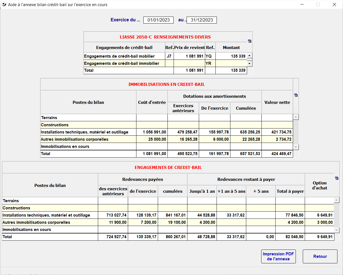Click the application eye icon in the title bar
The image size is (343, 275).
4,4
